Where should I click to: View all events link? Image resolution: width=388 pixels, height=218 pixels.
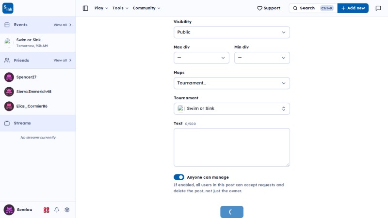pos(63,25)
